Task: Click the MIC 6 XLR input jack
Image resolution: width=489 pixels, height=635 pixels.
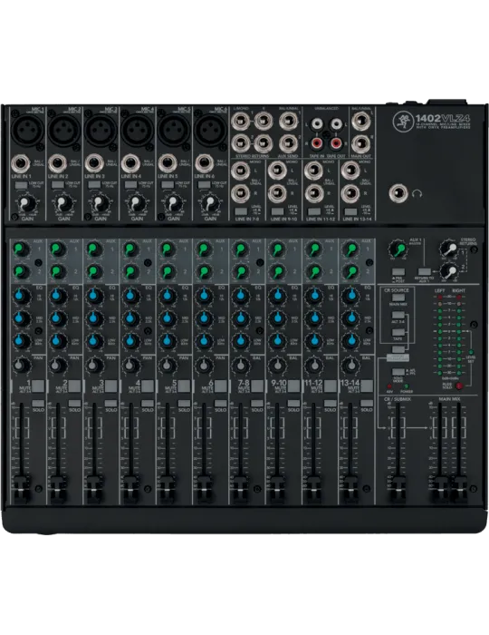Action: click(210, 129)
